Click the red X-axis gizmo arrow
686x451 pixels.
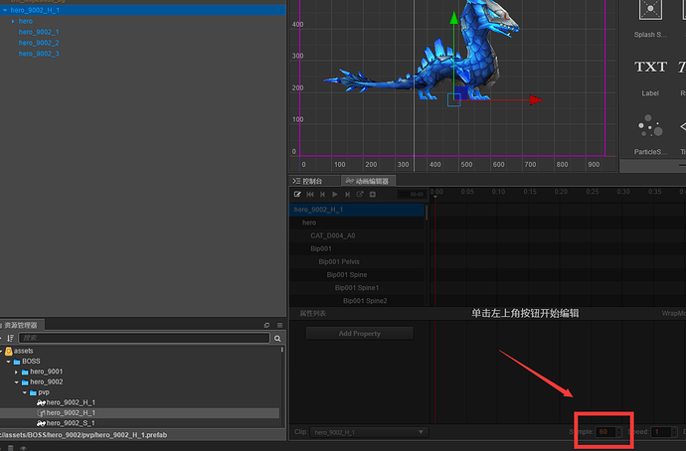coord(536,100)
